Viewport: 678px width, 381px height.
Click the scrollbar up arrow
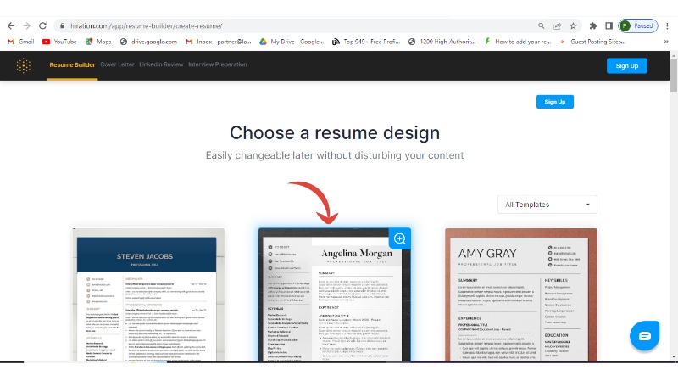674,55
